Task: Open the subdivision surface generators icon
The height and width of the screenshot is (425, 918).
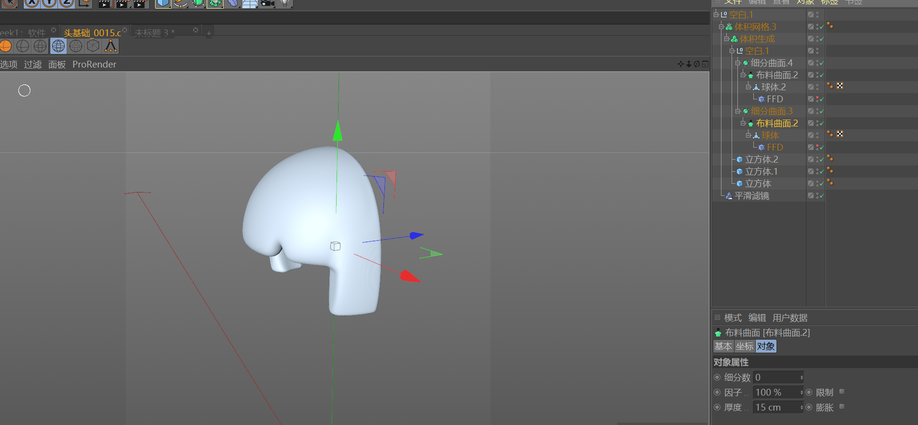Action: (x=198, y=3)
